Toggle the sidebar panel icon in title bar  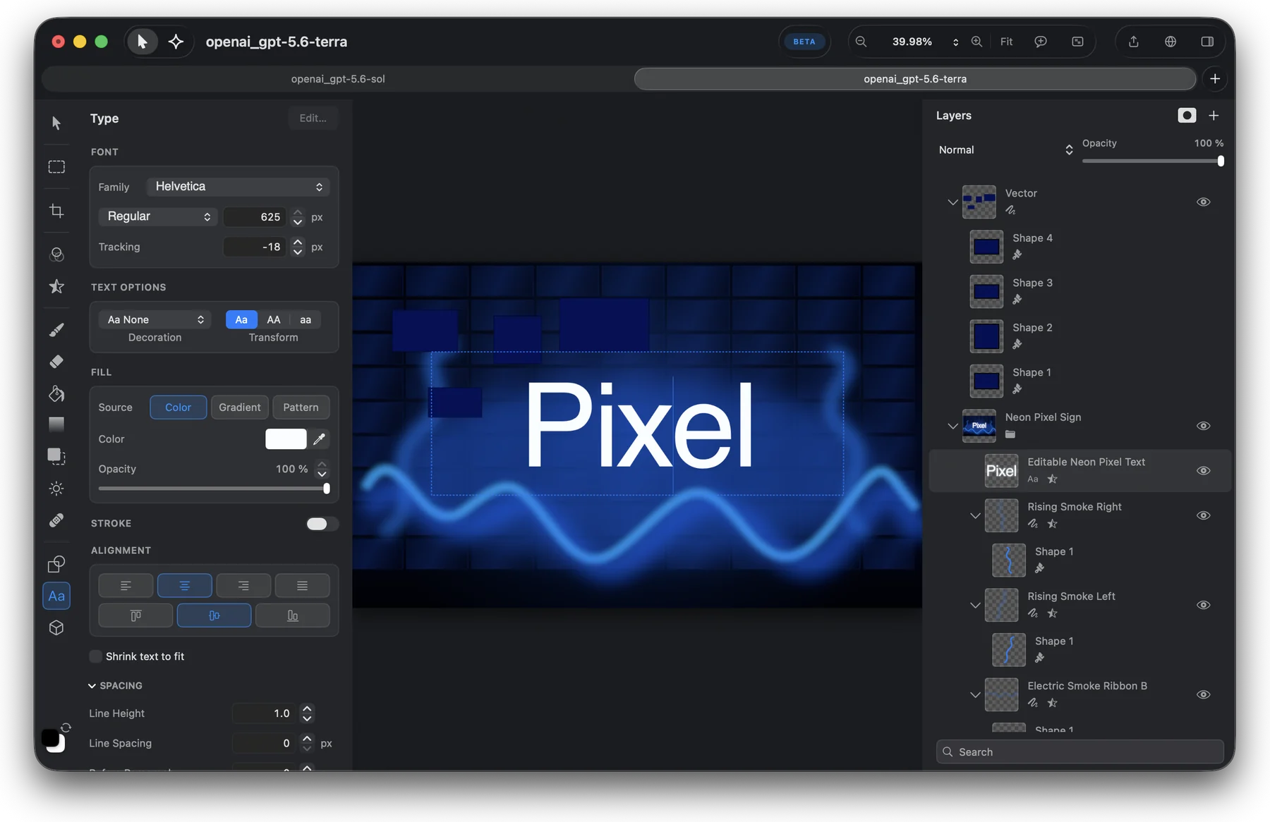click(1207, 42)
